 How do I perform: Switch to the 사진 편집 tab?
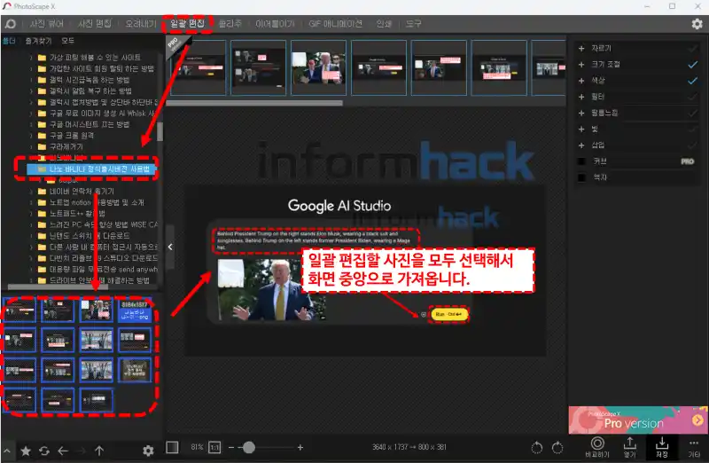(x=95, y=24)
